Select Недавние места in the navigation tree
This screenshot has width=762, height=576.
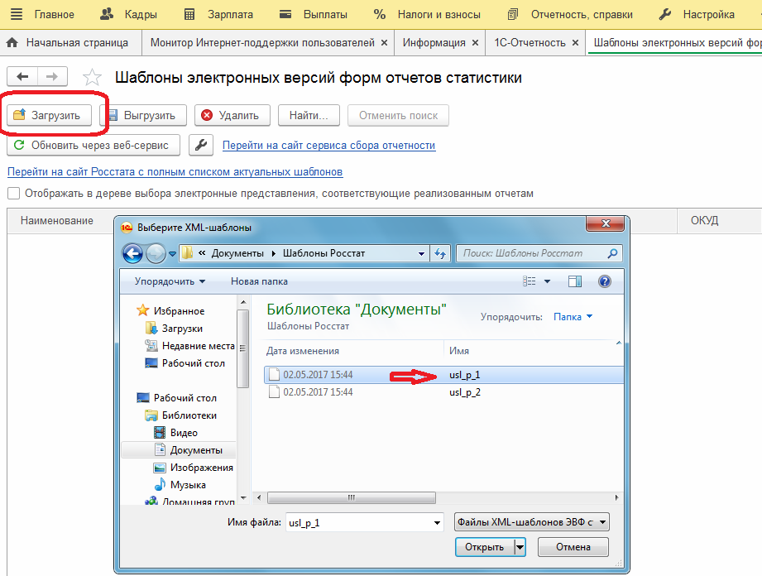(190, 346)
